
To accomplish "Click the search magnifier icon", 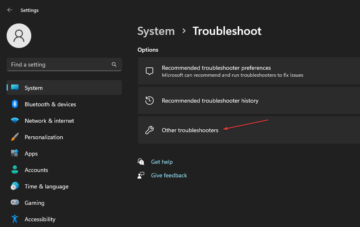I will (114, 64).
